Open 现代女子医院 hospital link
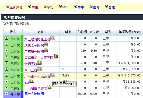 34,45
